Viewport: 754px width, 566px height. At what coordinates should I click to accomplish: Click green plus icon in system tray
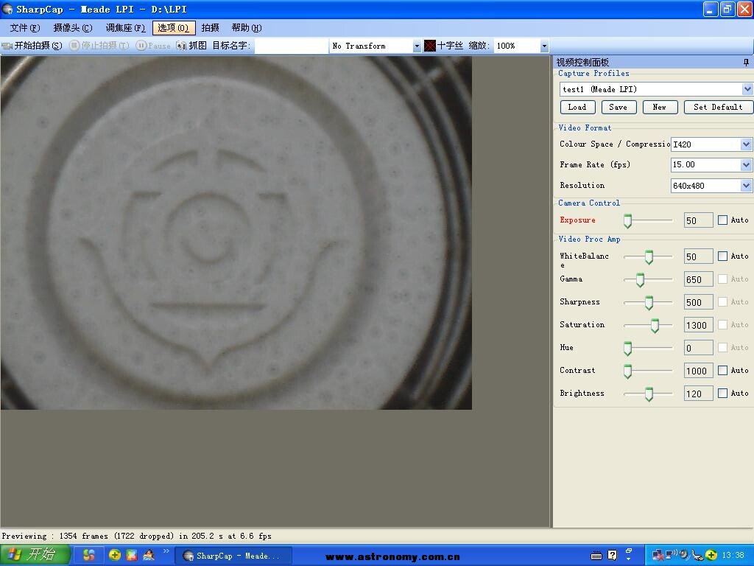pos(712,556)
